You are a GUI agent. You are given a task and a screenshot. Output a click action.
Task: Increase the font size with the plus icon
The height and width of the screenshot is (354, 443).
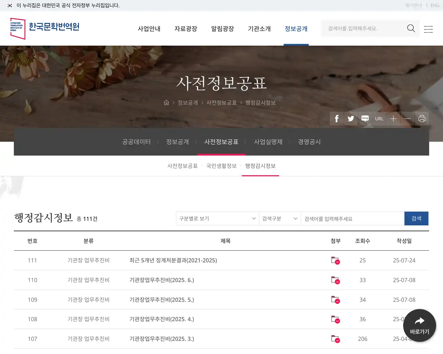[394, 119]
